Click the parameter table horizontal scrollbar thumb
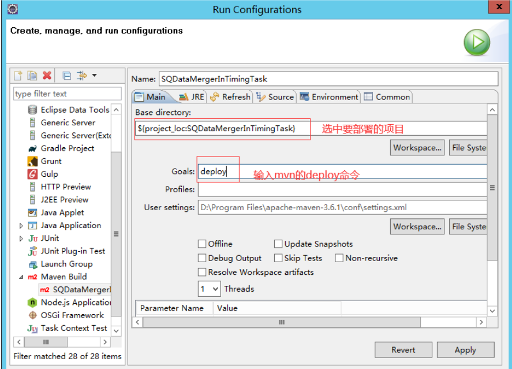Viewport: 512px width, 369px height. coord(282,322)
